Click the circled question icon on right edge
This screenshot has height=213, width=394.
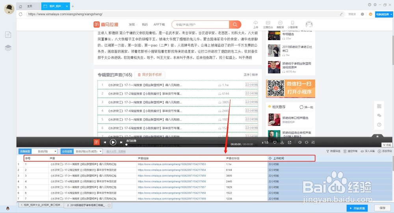click(379, 124)
